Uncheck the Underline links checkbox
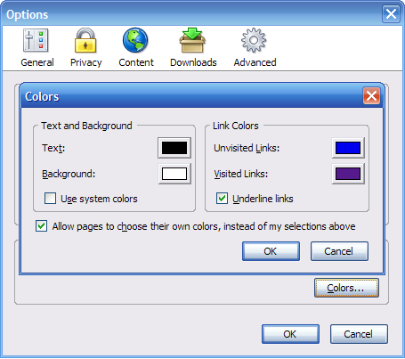The width and height of the screenshot is (405, 359). tap(222, 199)
